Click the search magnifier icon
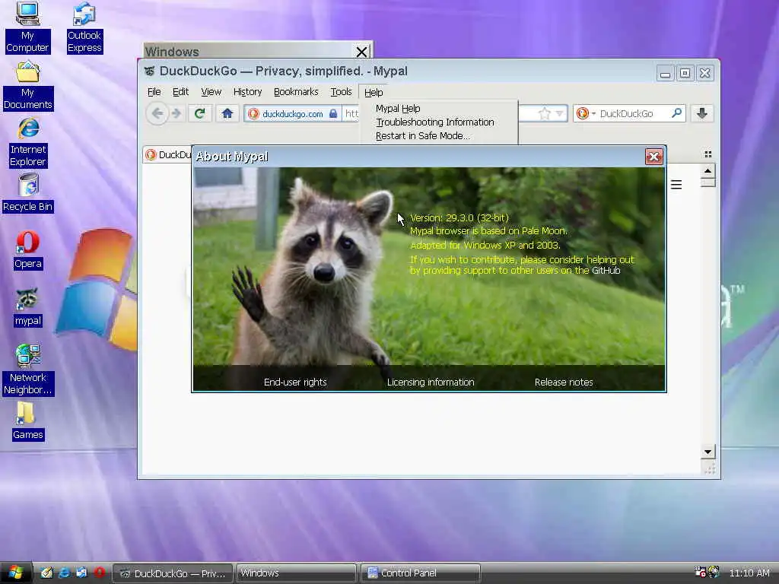The image size is (779, 584). click(676, 113)
